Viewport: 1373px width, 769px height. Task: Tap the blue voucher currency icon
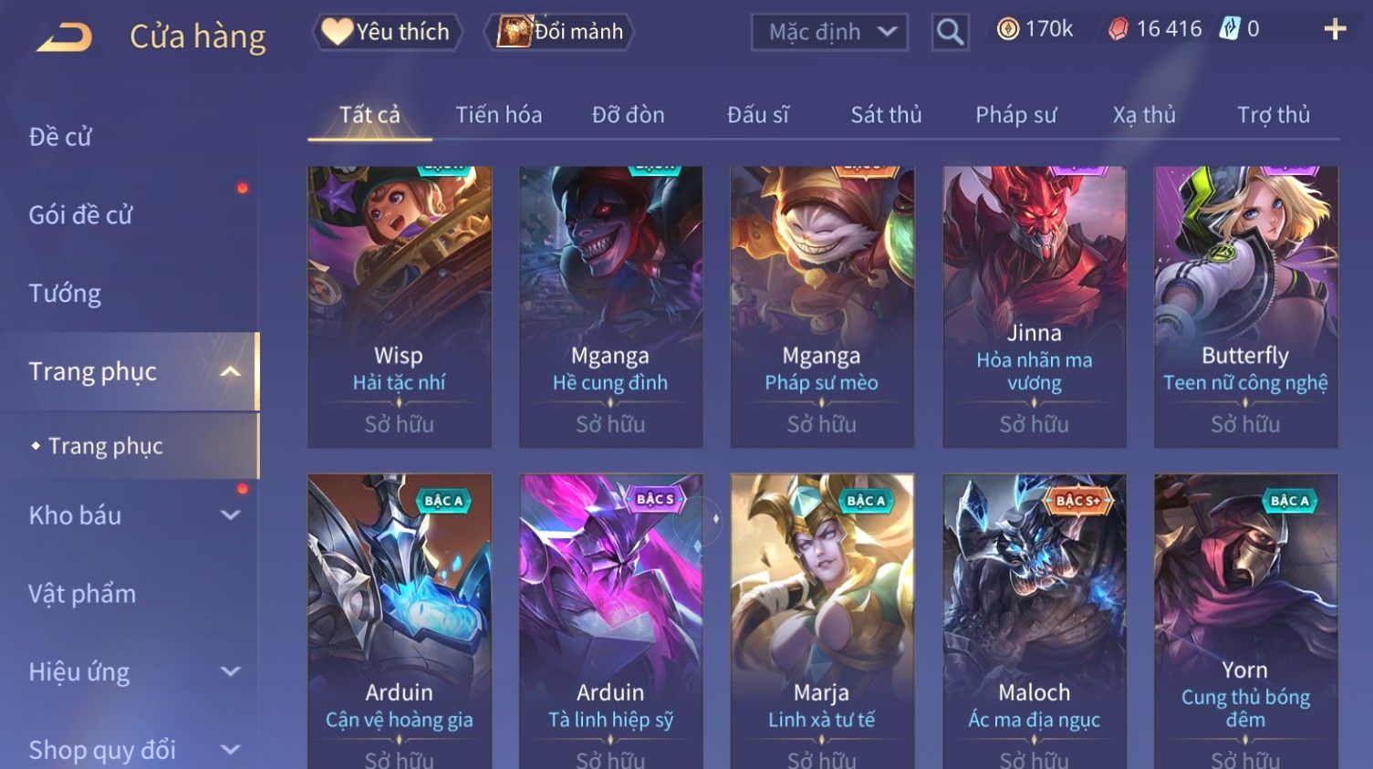1230,29
